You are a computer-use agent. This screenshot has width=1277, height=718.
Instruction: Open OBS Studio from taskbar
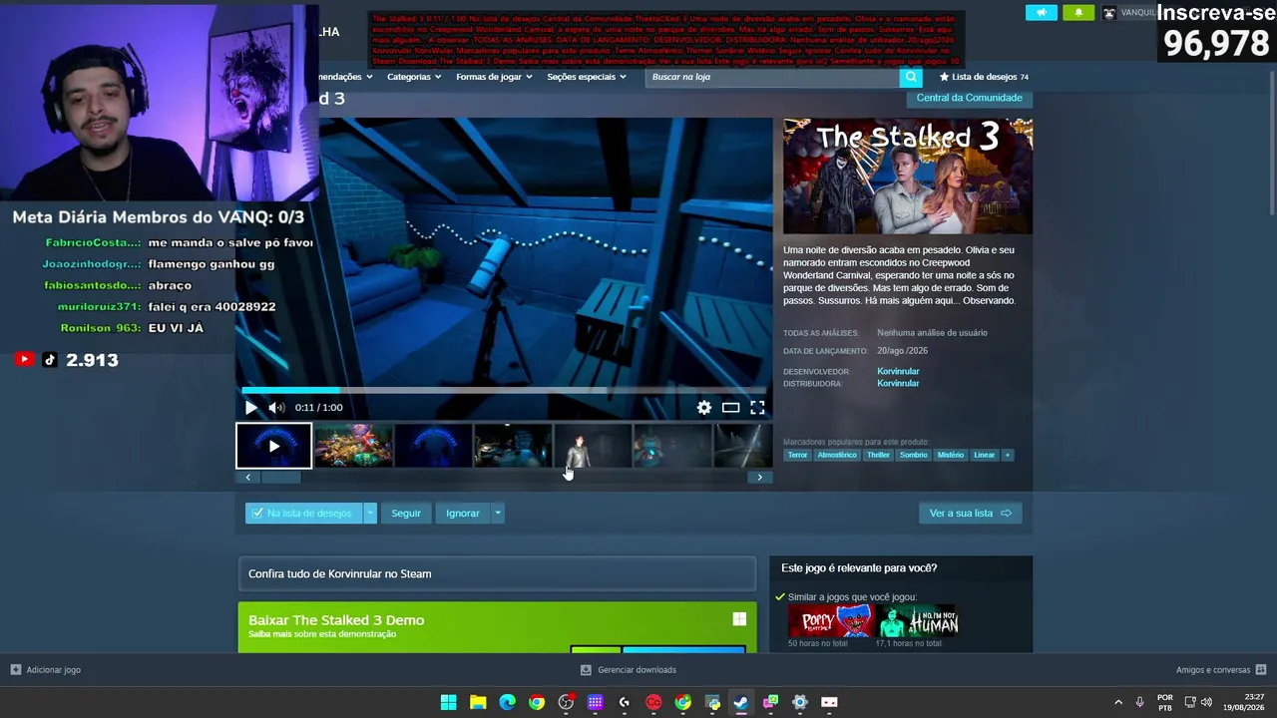click(566, 702)
